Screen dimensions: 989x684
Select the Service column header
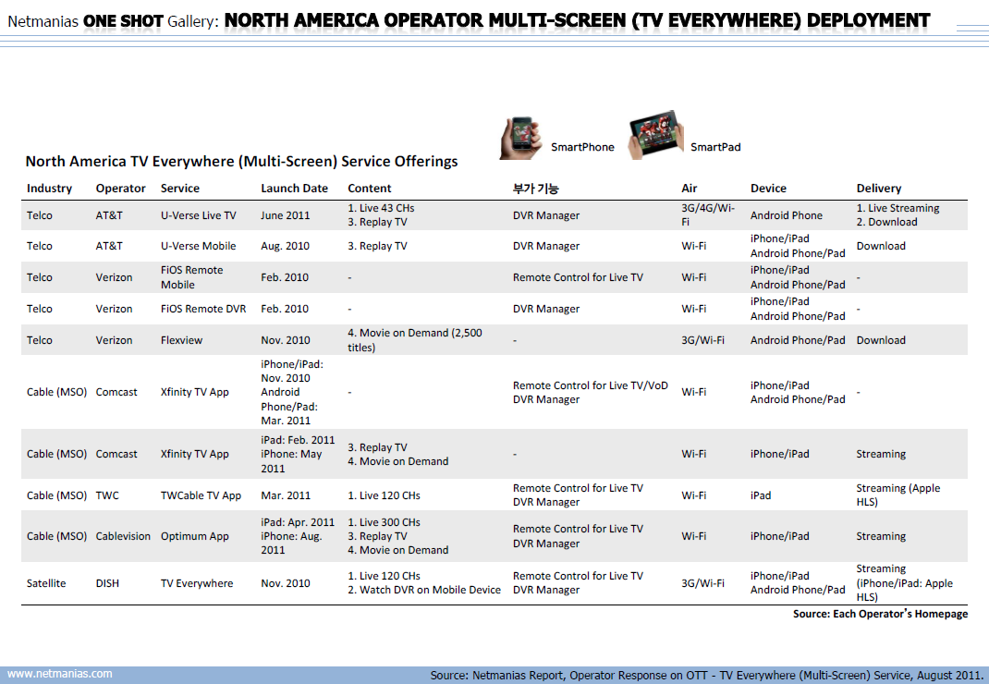click(179, 188)
